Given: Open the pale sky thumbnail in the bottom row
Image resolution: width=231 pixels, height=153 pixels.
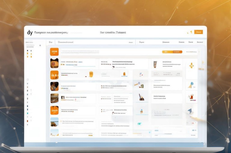Looking at the screenshot, I should tap(54, 133).
